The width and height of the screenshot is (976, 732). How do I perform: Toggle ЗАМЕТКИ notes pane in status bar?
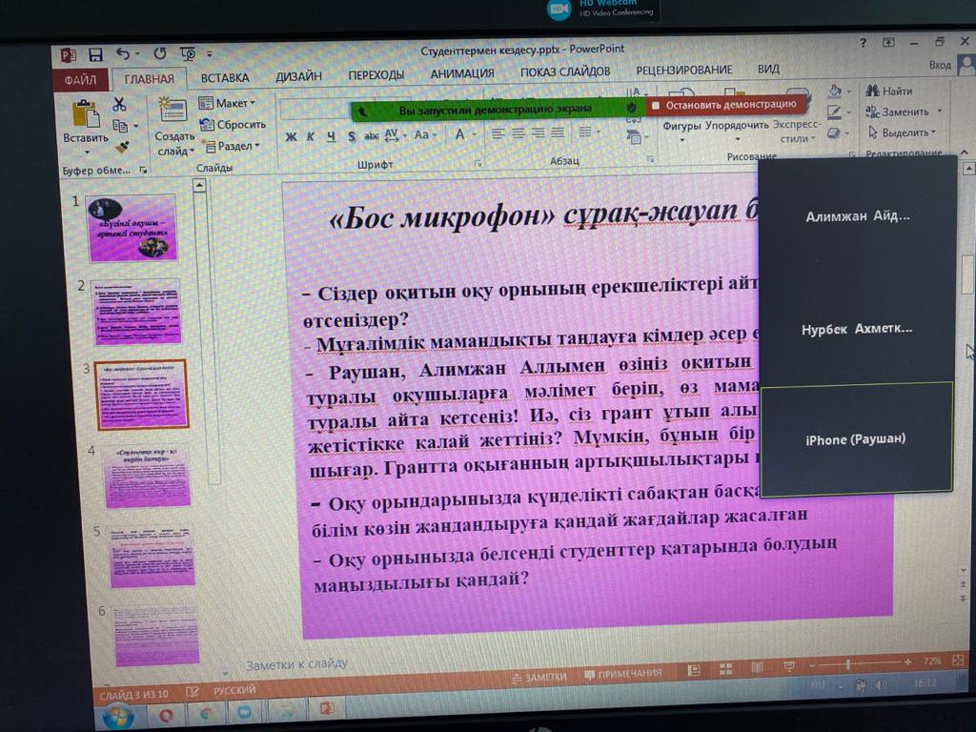(539, 678)
